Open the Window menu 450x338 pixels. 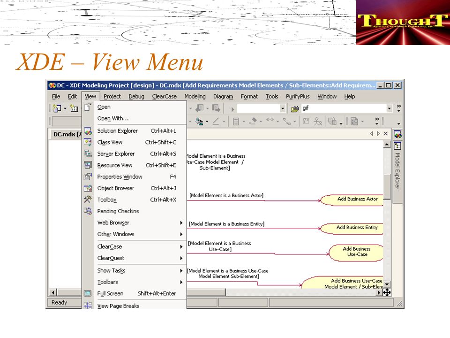327,96
